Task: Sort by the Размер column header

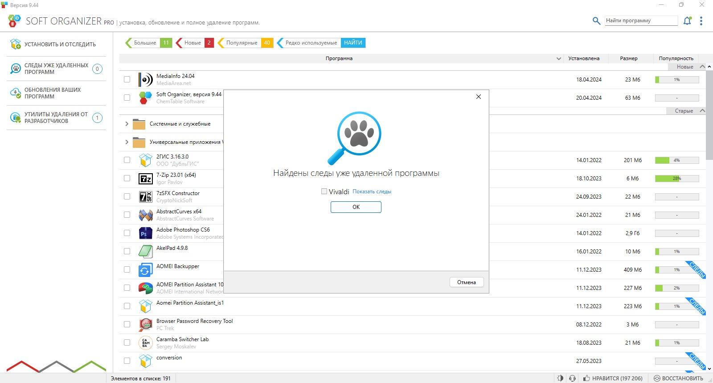Action: click(x=628, y=58)
